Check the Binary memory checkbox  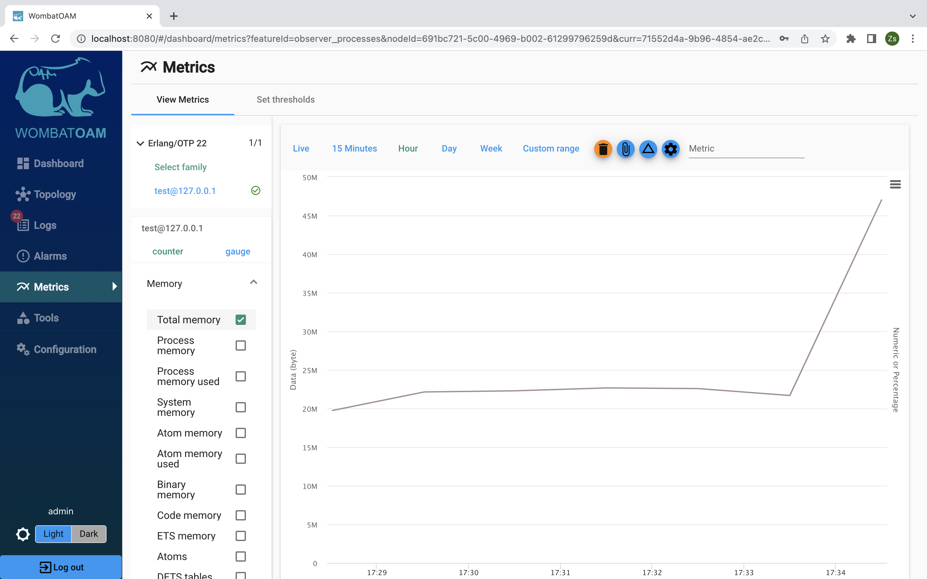click(240, 489)
